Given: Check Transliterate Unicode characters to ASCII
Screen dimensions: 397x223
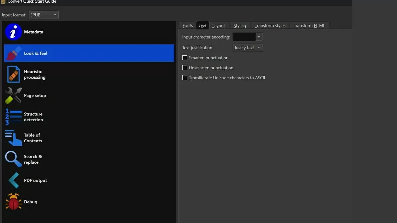Looking at the screenshot, I should coord(185,78).
